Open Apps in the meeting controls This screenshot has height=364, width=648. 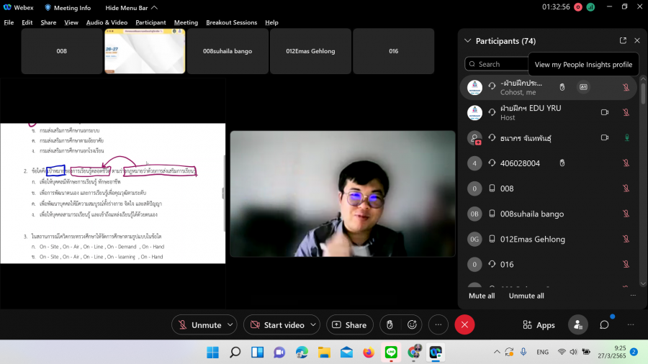pyautogui.click(x=539, y=325)
